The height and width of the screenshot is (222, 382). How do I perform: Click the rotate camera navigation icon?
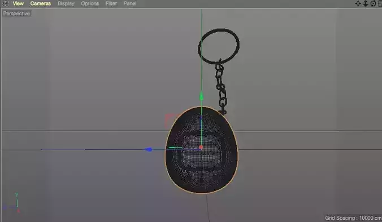[x=373, y=3]
